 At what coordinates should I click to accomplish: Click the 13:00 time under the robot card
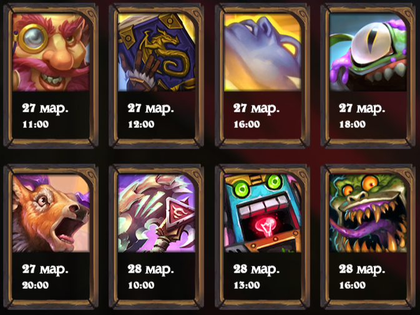pyautogui.click(x=247, y=285)
